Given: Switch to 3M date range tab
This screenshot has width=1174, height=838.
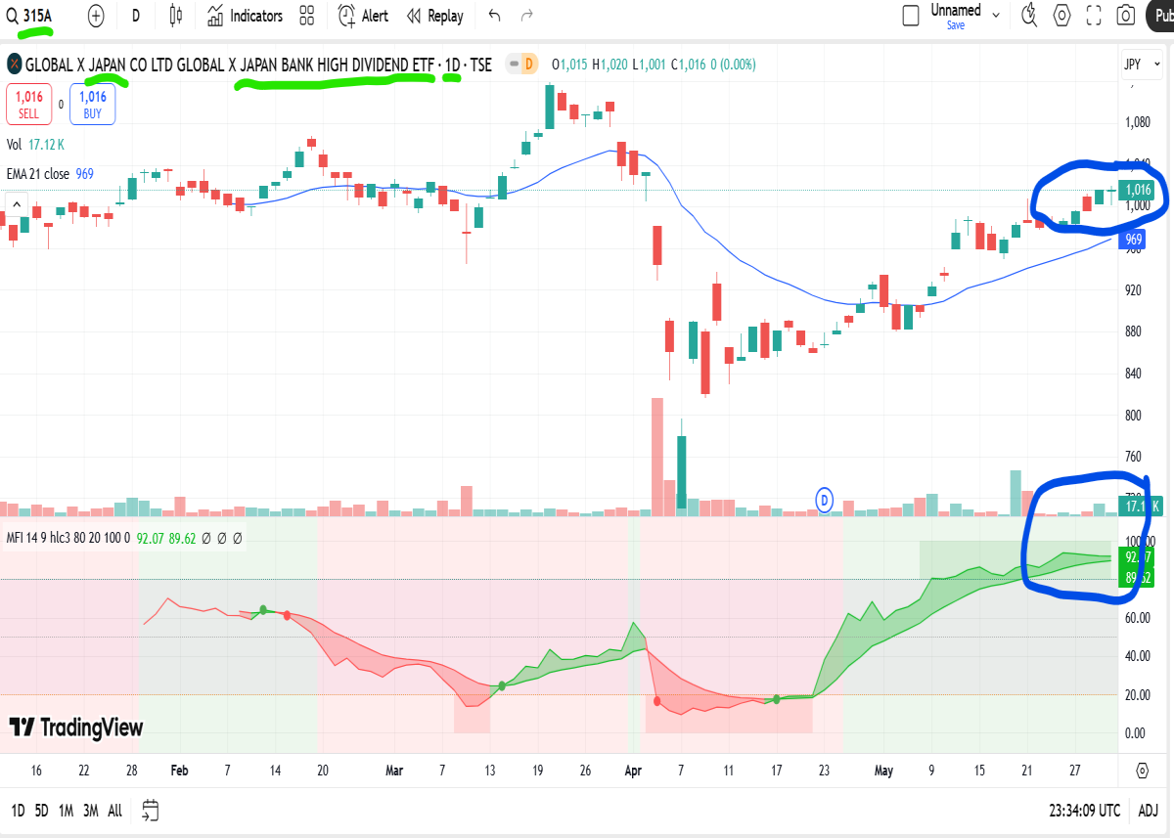Looking at the screenshot, I should coord(90,810).
